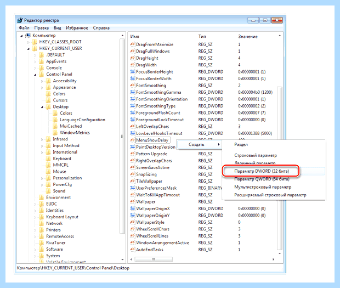The height and width of the screenshot is (288, 340).
Task: Click the ForegroundLockTimeout DWORD icon
Action: click(133, 120)
